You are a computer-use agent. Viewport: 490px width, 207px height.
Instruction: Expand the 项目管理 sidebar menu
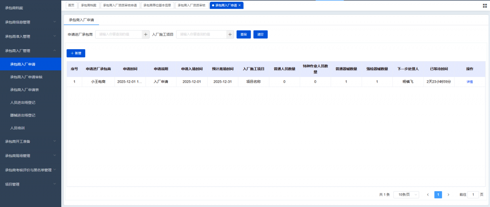coord(31,184)
